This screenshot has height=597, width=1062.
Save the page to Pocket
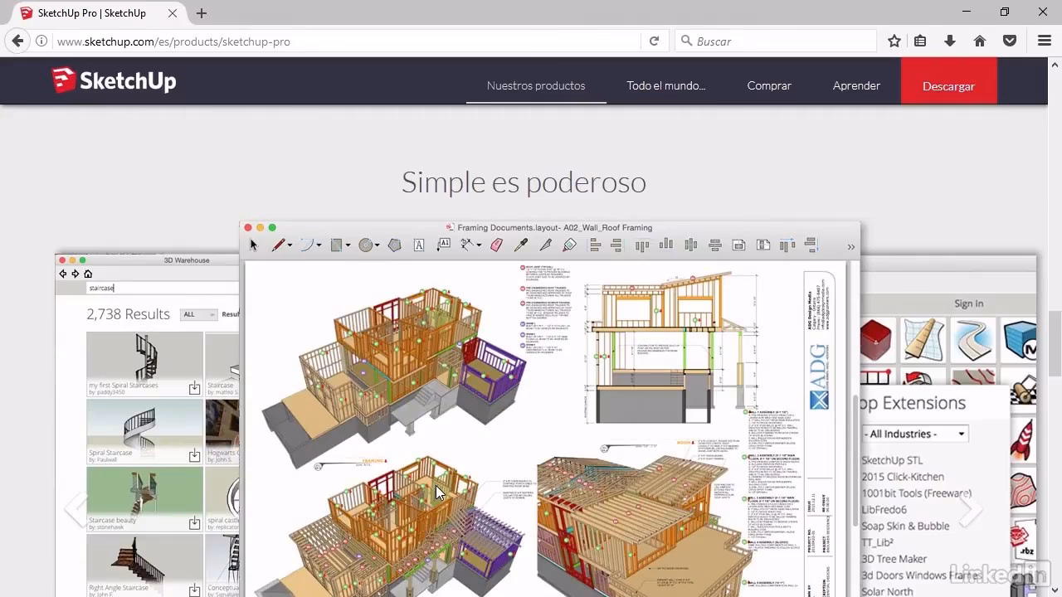(x=1009, y=40)
